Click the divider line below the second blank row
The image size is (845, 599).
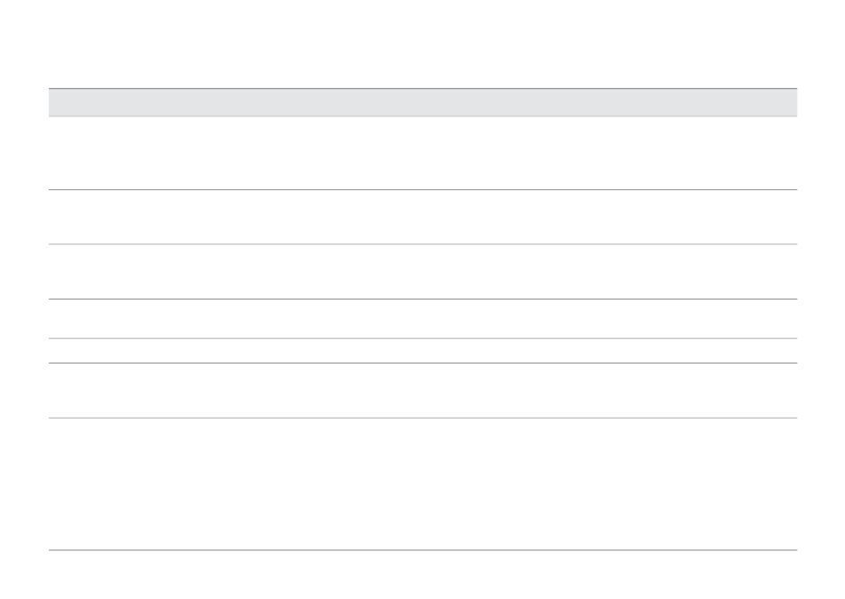422,244
